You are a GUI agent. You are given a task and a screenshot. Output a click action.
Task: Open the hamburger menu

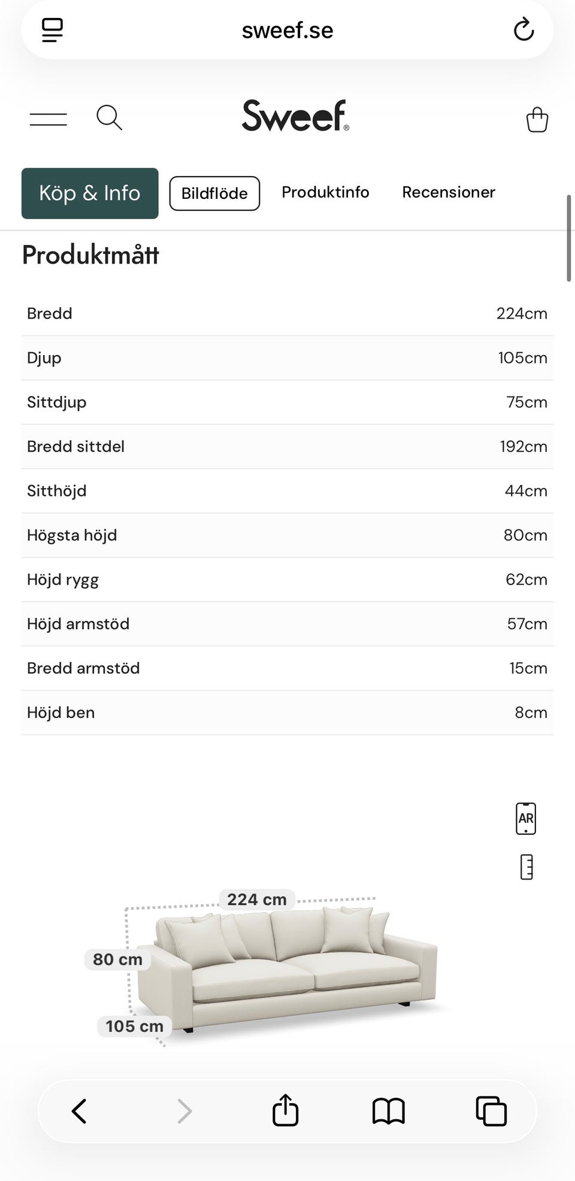pos(49,119)
